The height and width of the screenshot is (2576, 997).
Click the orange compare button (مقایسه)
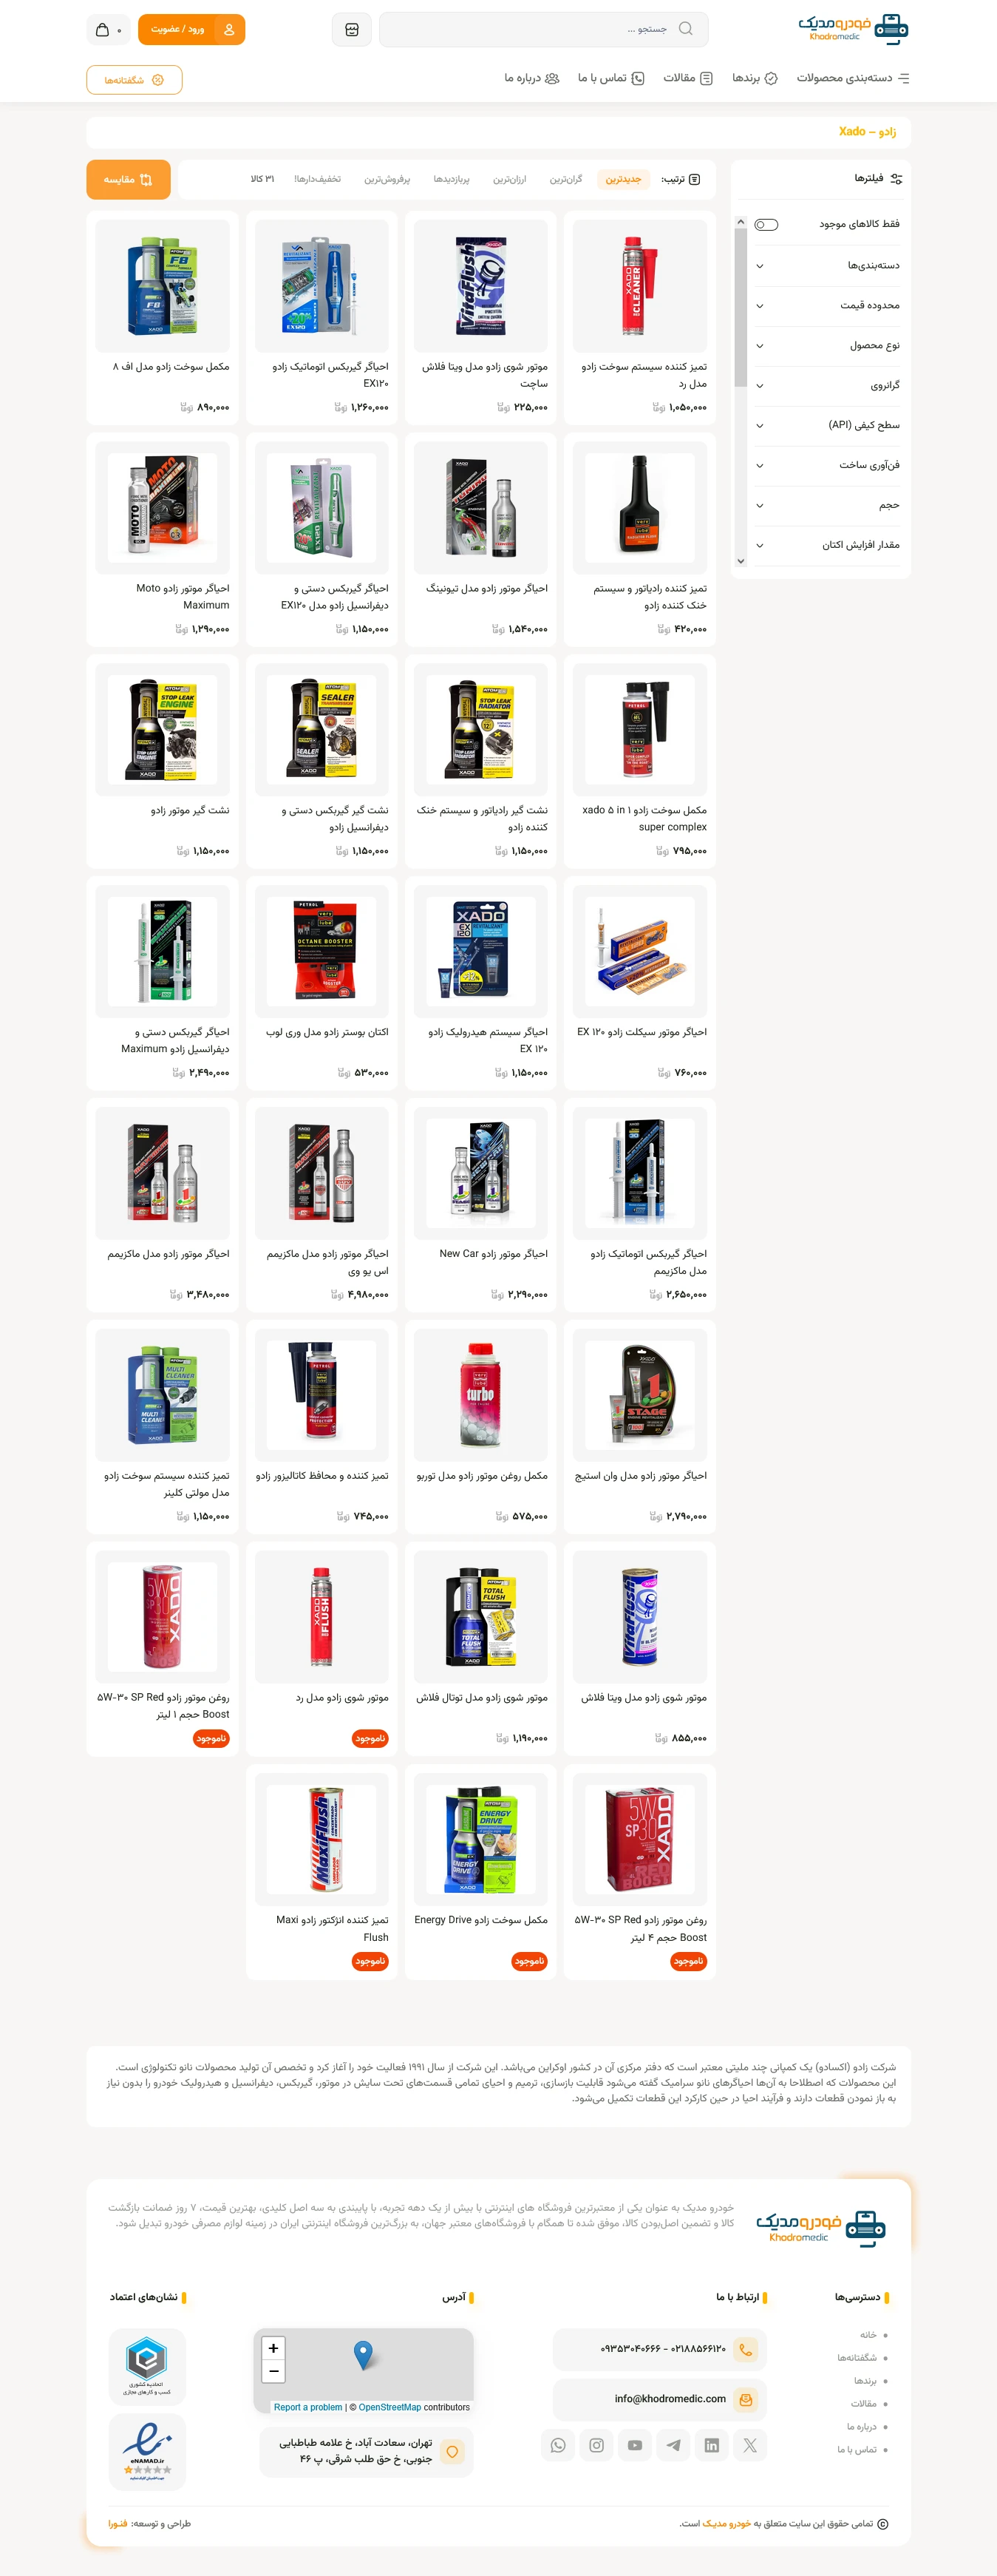click(128, 180)
